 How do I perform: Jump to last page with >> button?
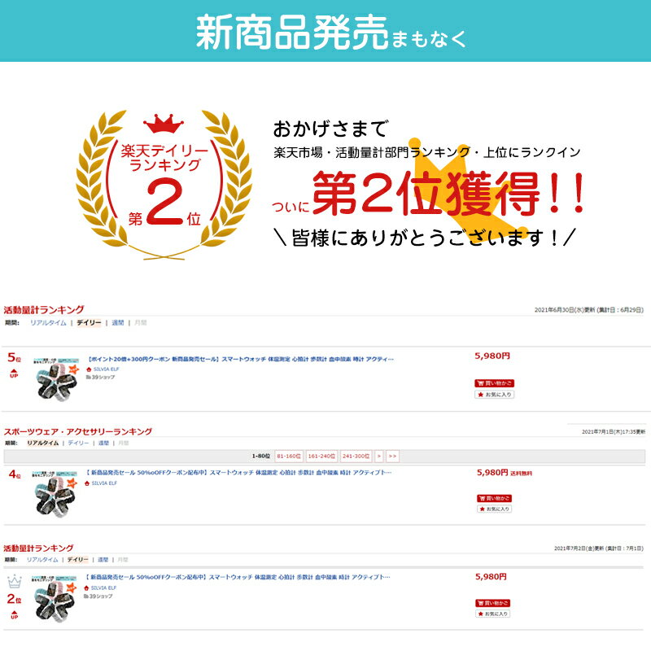pyautogui.click(x=392, y=456)
